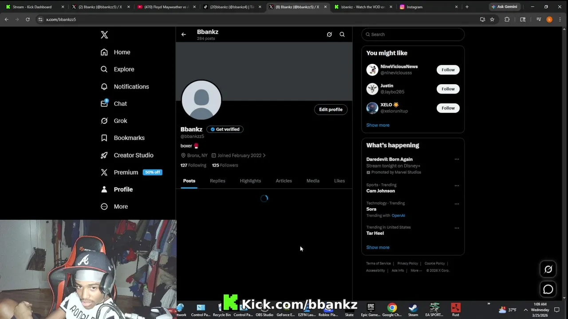Switch to the Floyd Mayweather YouTube tab

(166, 7)
